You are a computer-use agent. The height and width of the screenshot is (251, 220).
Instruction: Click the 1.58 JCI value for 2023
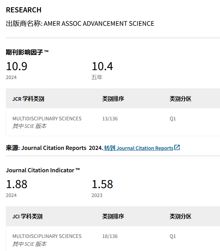pyautogui.click(x=102, y=184)
